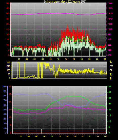Click the sunrise yellow dotted marker
The height and width of the screenshot is (140, 118).
click(42, 131)
